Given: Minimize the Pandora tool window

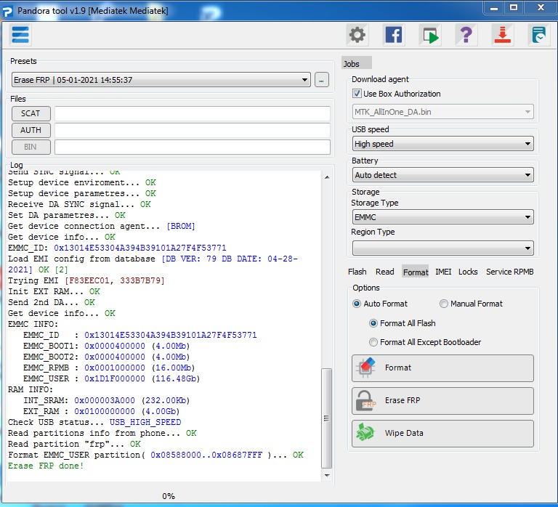Looking at the screenshot, I should click(494, 8).
